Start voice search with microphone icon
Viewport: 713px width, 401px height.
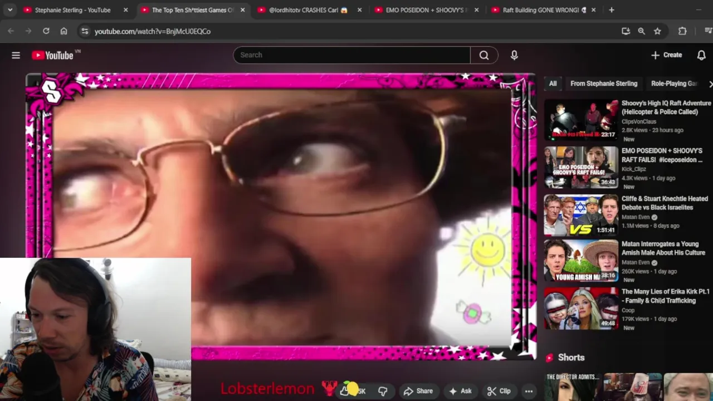click(514, 55)
